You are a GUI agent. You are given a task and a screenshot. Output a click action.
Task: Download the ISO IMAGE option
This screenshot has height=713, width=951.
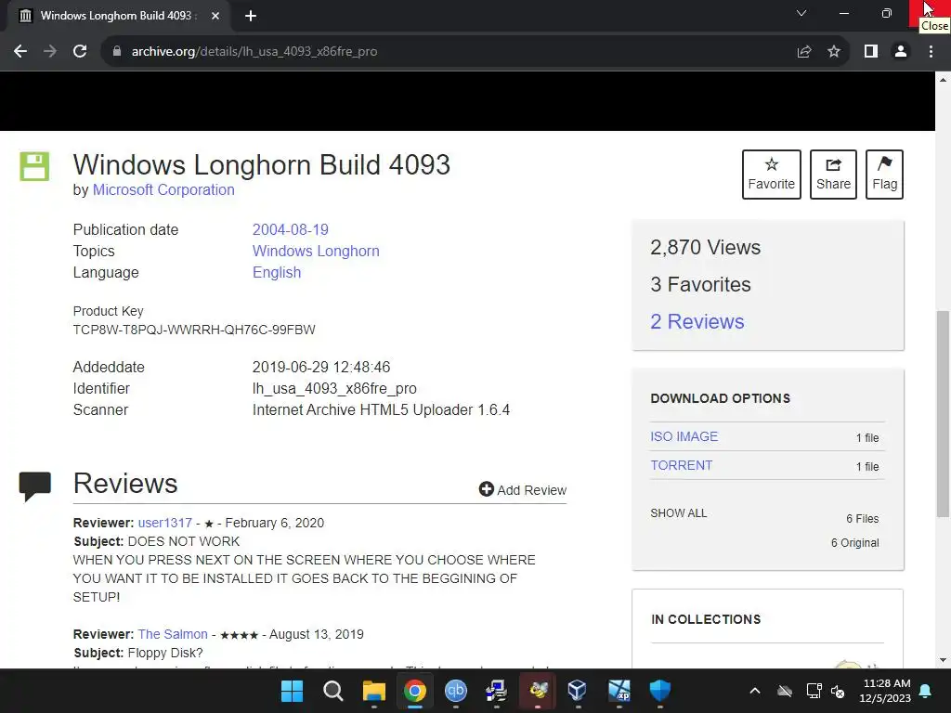coord(684,436)
